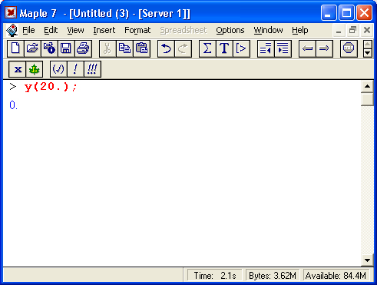
Task: Go forward with right arrow icon
Action: click(x=324, y=48)
